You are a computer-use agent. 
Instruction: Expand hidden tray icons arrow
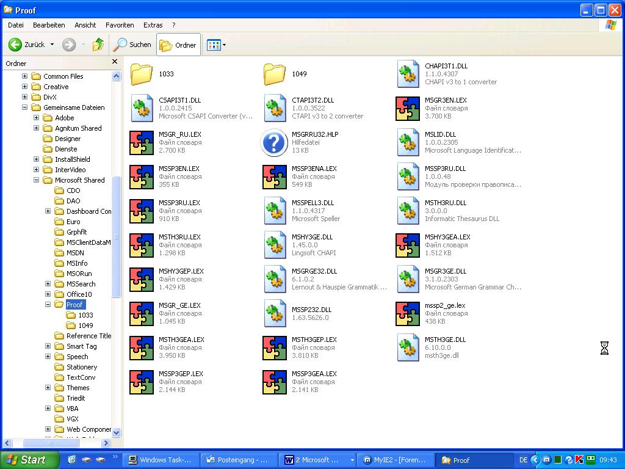[x=535, y=460]
